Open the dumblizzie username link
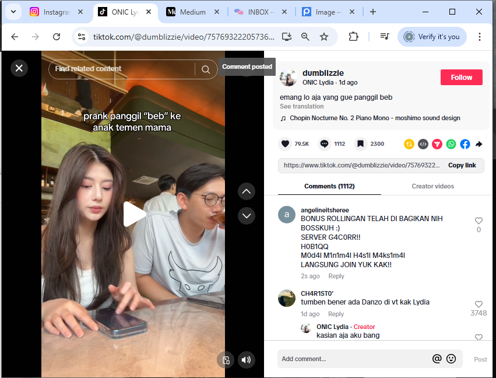Image resolution: width=496 pixels, height=378 pixels. click(323, 73)
